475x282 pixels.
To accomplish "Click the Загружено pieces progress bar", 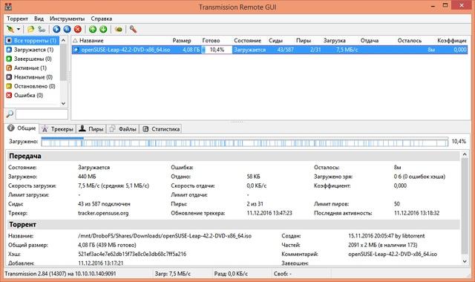I will tap(244, 142).
